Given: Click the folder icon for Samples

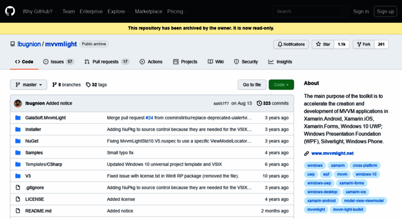Looking at the screenshot, I should click(x=18, y=153).
